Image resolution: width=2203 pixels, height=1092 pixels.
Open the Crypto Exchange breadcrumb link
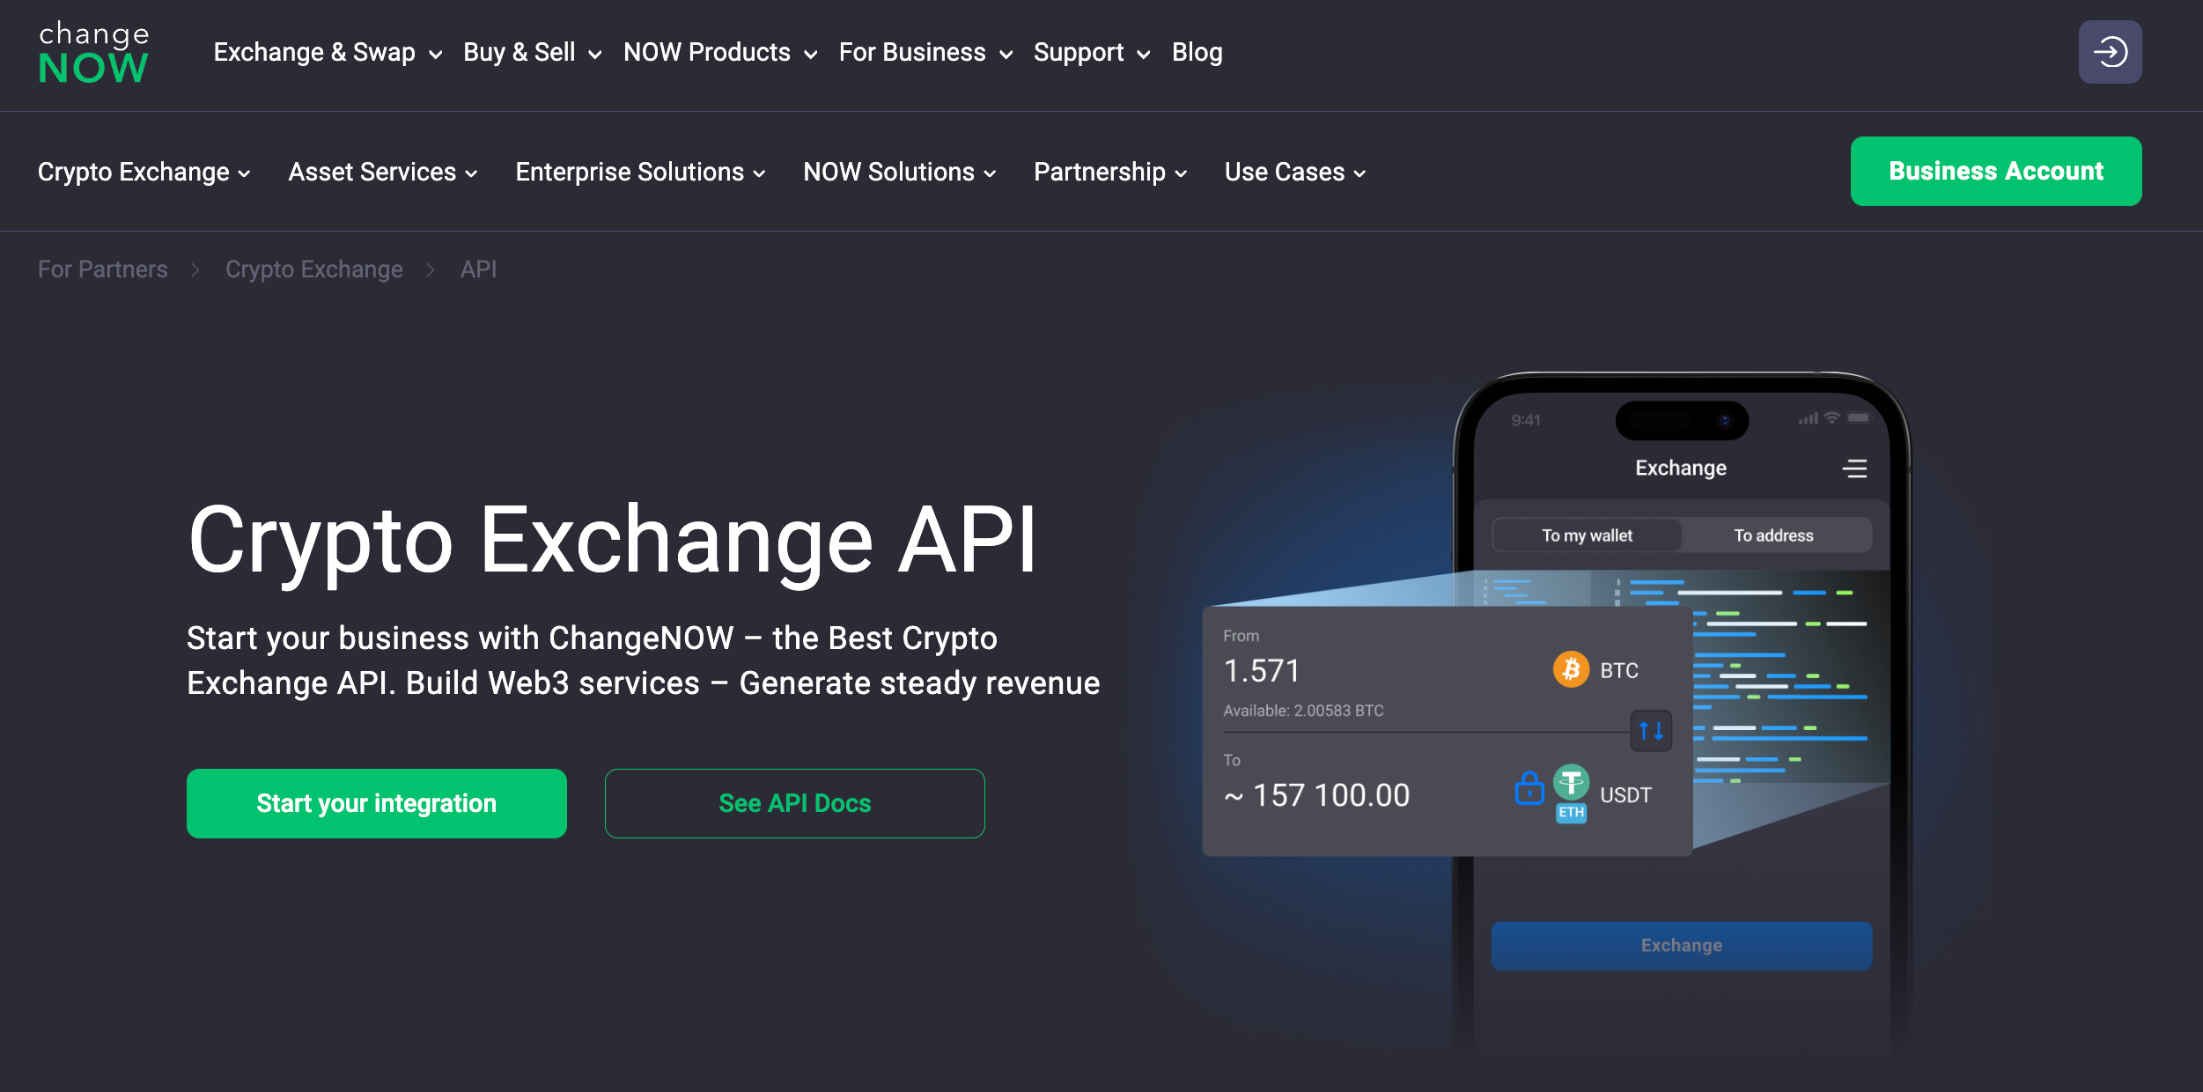click(314, 269)
